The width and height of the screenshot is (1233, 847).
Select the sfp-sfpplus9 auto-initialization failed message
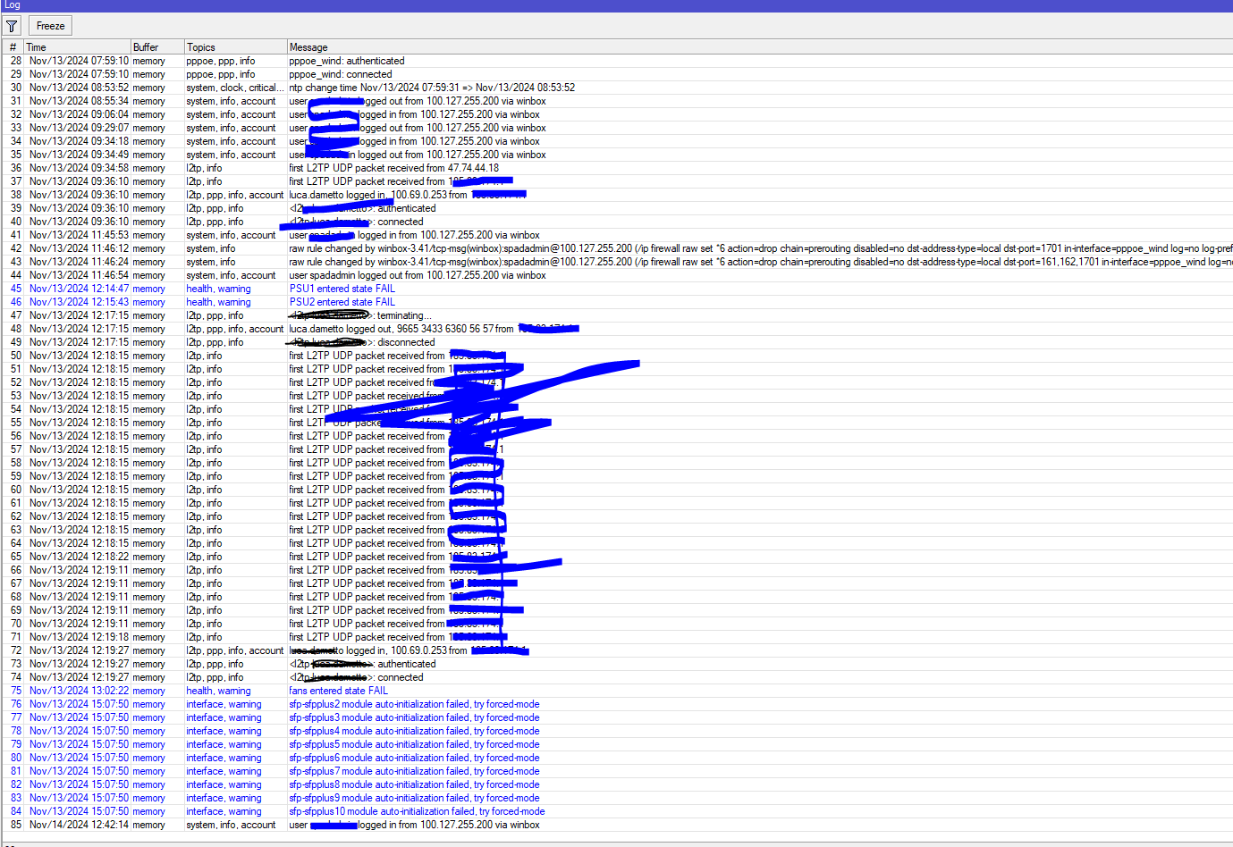point(414,798)
